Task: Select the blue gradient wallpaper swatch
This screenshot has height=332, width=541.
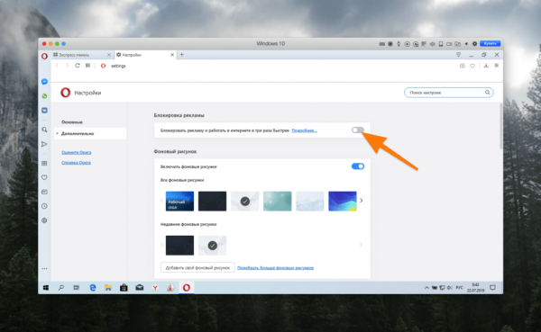Action: point(343,202)
